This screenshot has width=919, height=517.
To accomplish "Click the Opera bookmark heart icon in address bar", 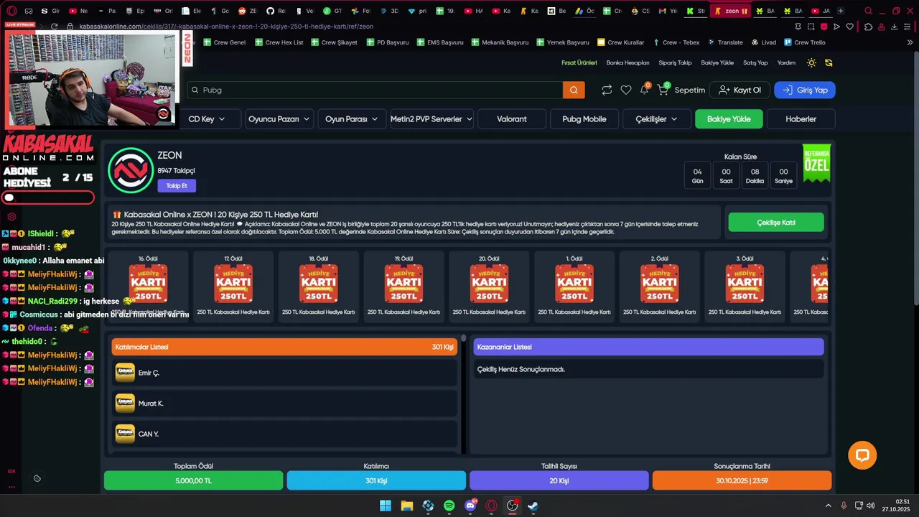I will [x=850, y=27].
